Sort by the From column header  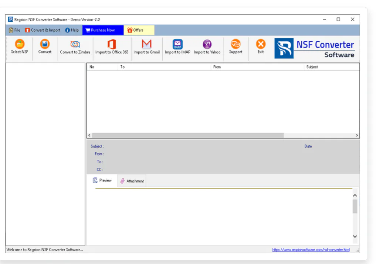(257, 67)
